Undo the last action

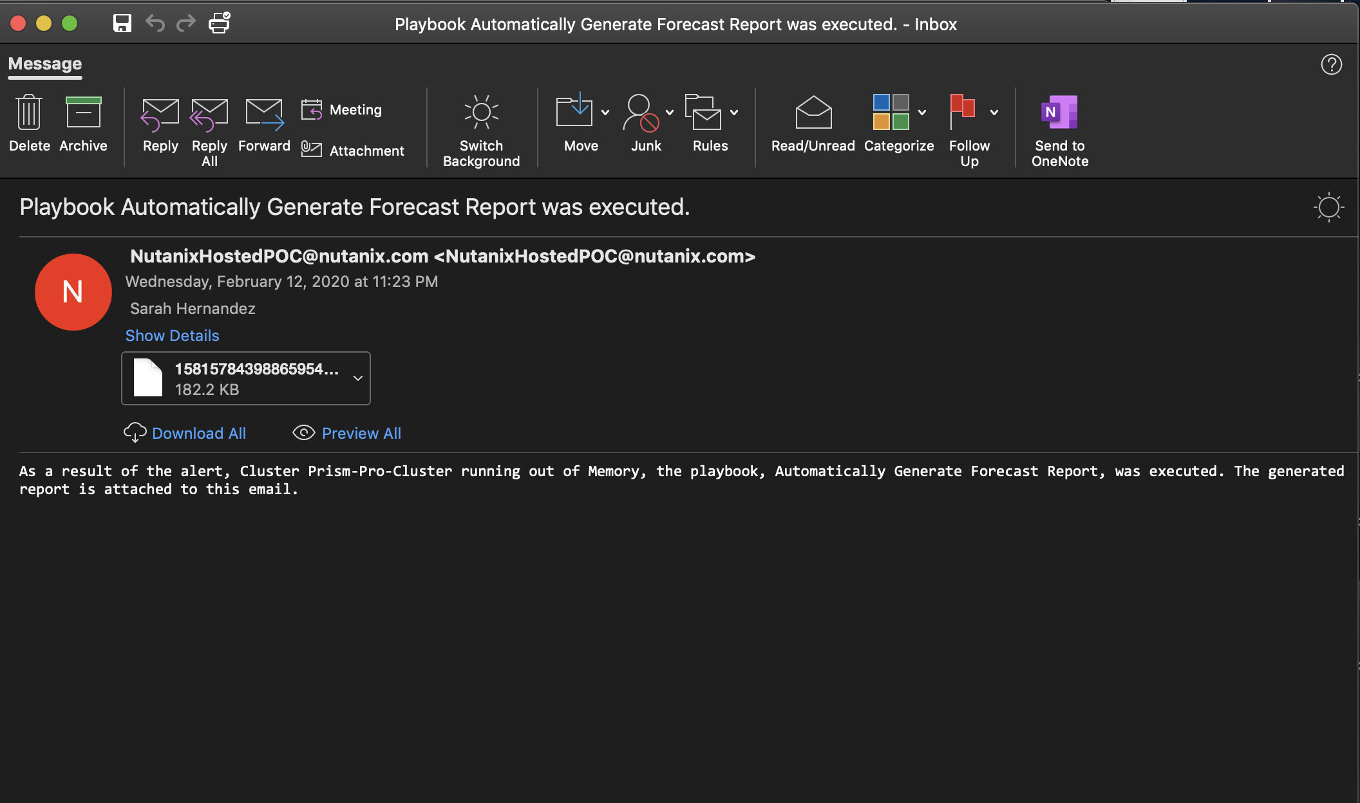tap(155, 24)
